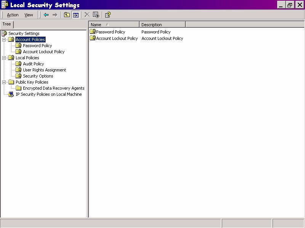The height and width of the screenshot is (228, 305).
Task: Click the Export List toolbar icon
Action: (x=96, y=15)
